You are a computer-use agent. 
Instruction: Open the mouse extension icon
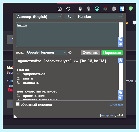pyautogui.click(x=80, y=9)
